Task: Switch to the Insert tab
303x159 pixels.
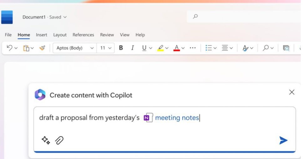Action: 42,35
